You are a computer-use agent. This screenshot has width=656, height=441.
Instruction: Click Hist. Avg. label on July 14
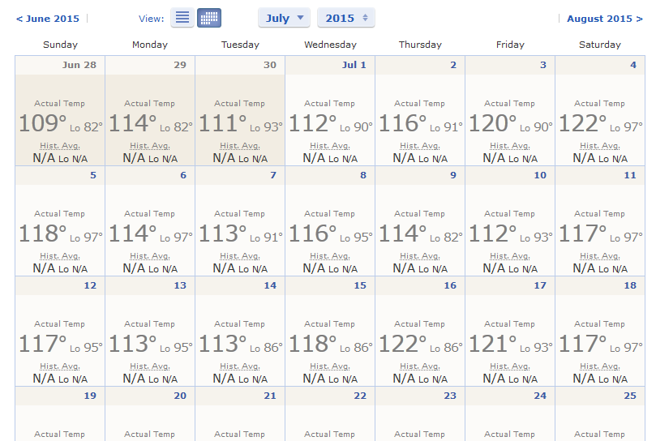click(240, 366)
